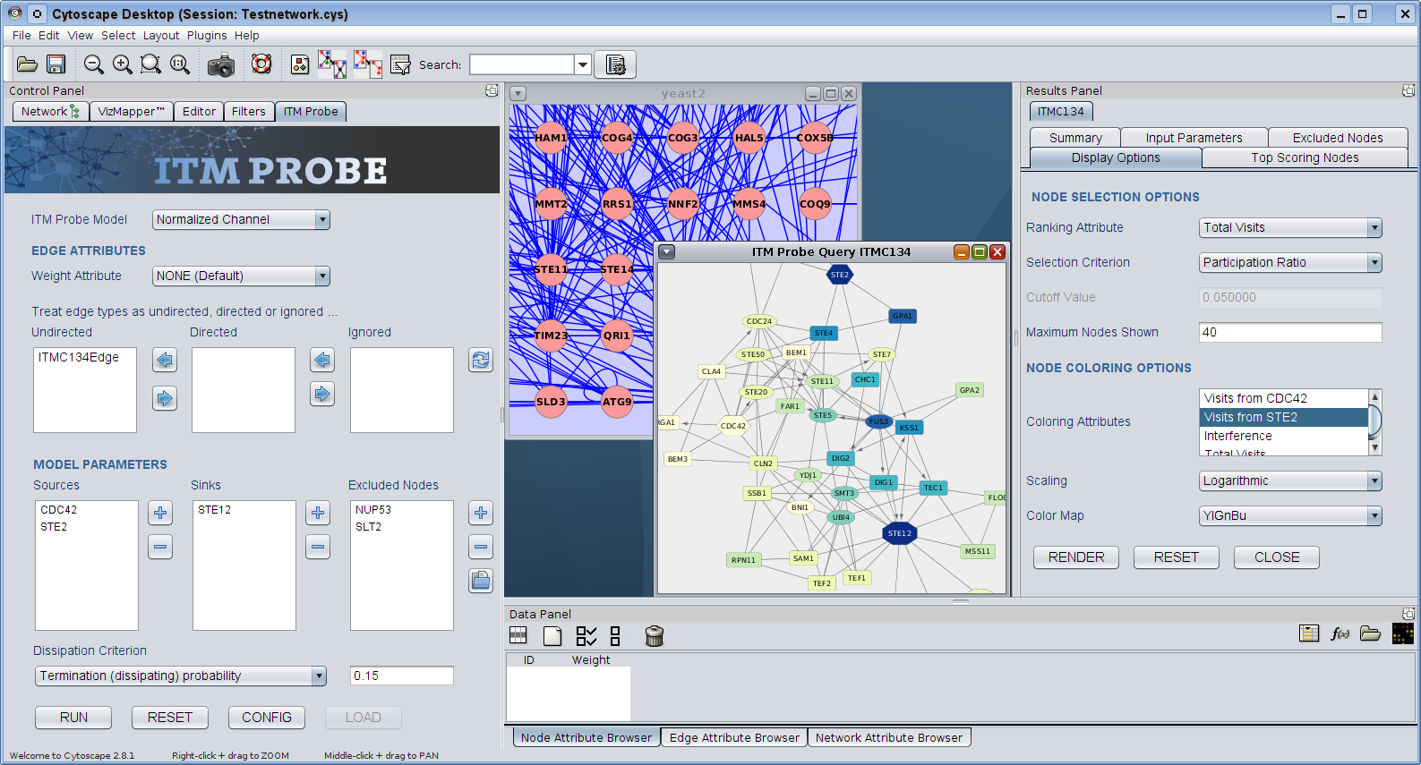
Task: Click the CLOSE button in Results Panel
Action: [x=1277, y=557]
